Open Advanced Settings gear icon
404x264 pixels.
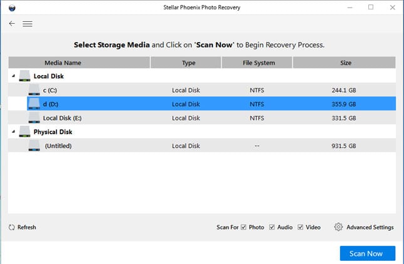(338, 227)
